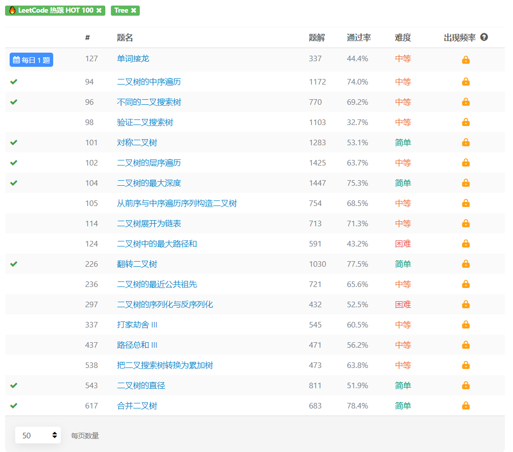
Task: Open problem 把二叉搜索树转换为累加树
Action: coord(165,365)
